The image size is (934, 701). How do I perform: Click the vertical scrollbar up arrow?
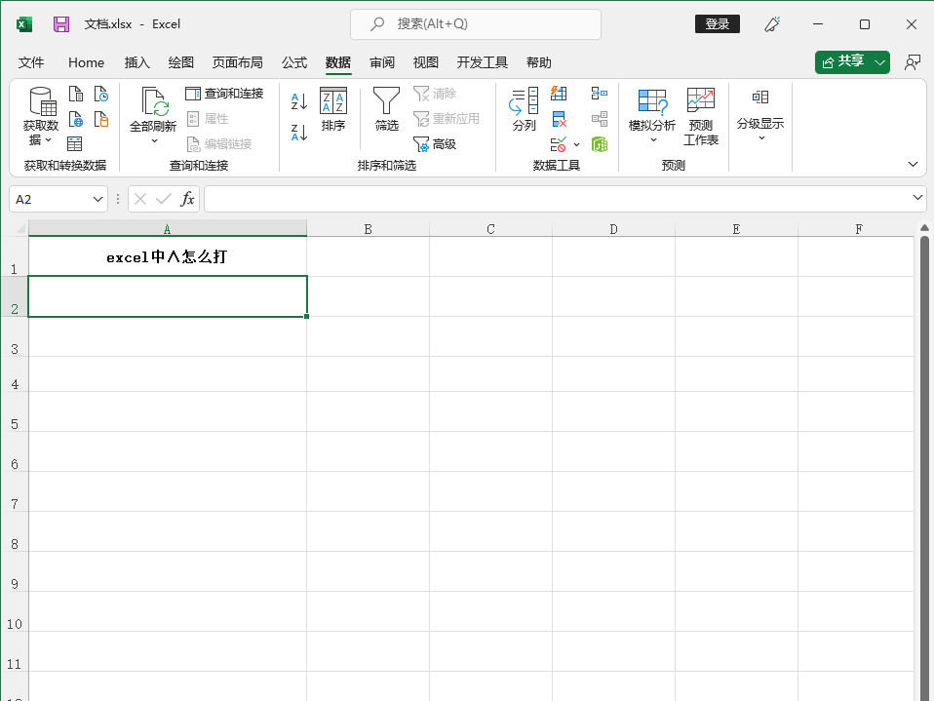tap(924, 227)
